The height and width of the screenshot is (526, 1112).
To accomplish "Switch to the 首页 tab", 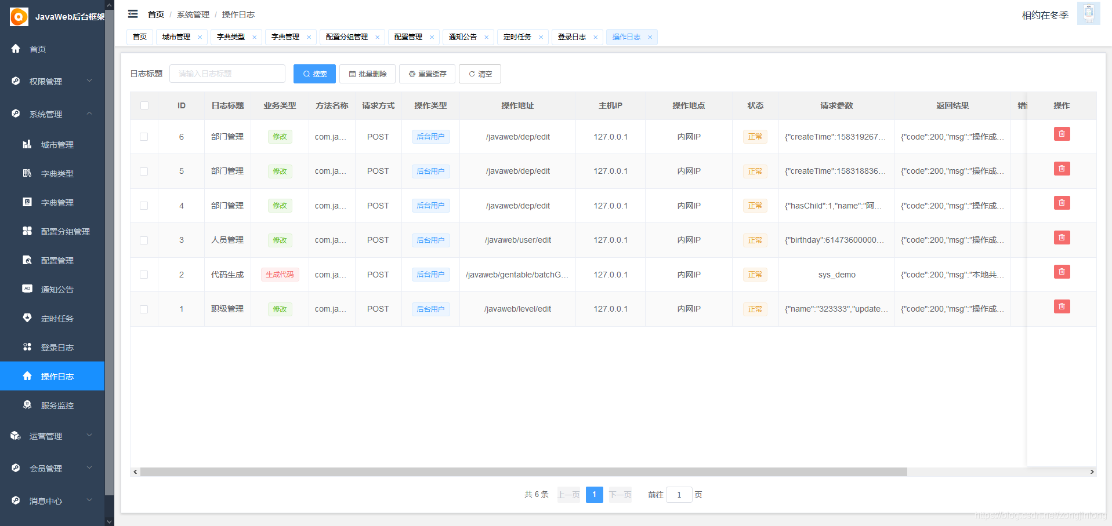I will coord(140,37).
